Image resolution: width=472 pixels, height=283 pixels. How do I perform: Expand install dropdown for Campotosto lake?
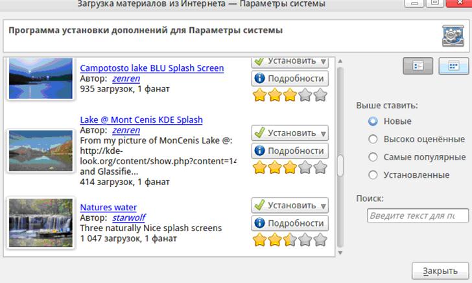pos(323,61)
